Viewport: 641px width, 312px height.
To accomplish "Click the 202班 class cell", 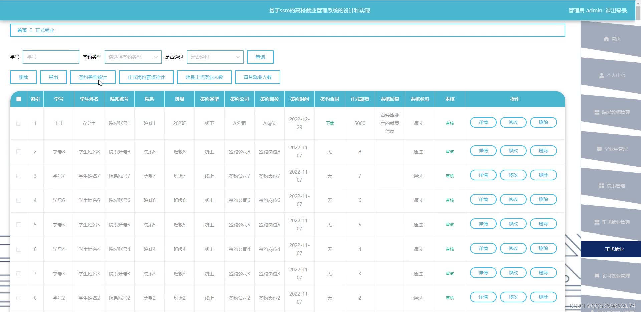I will click(179, 123).
